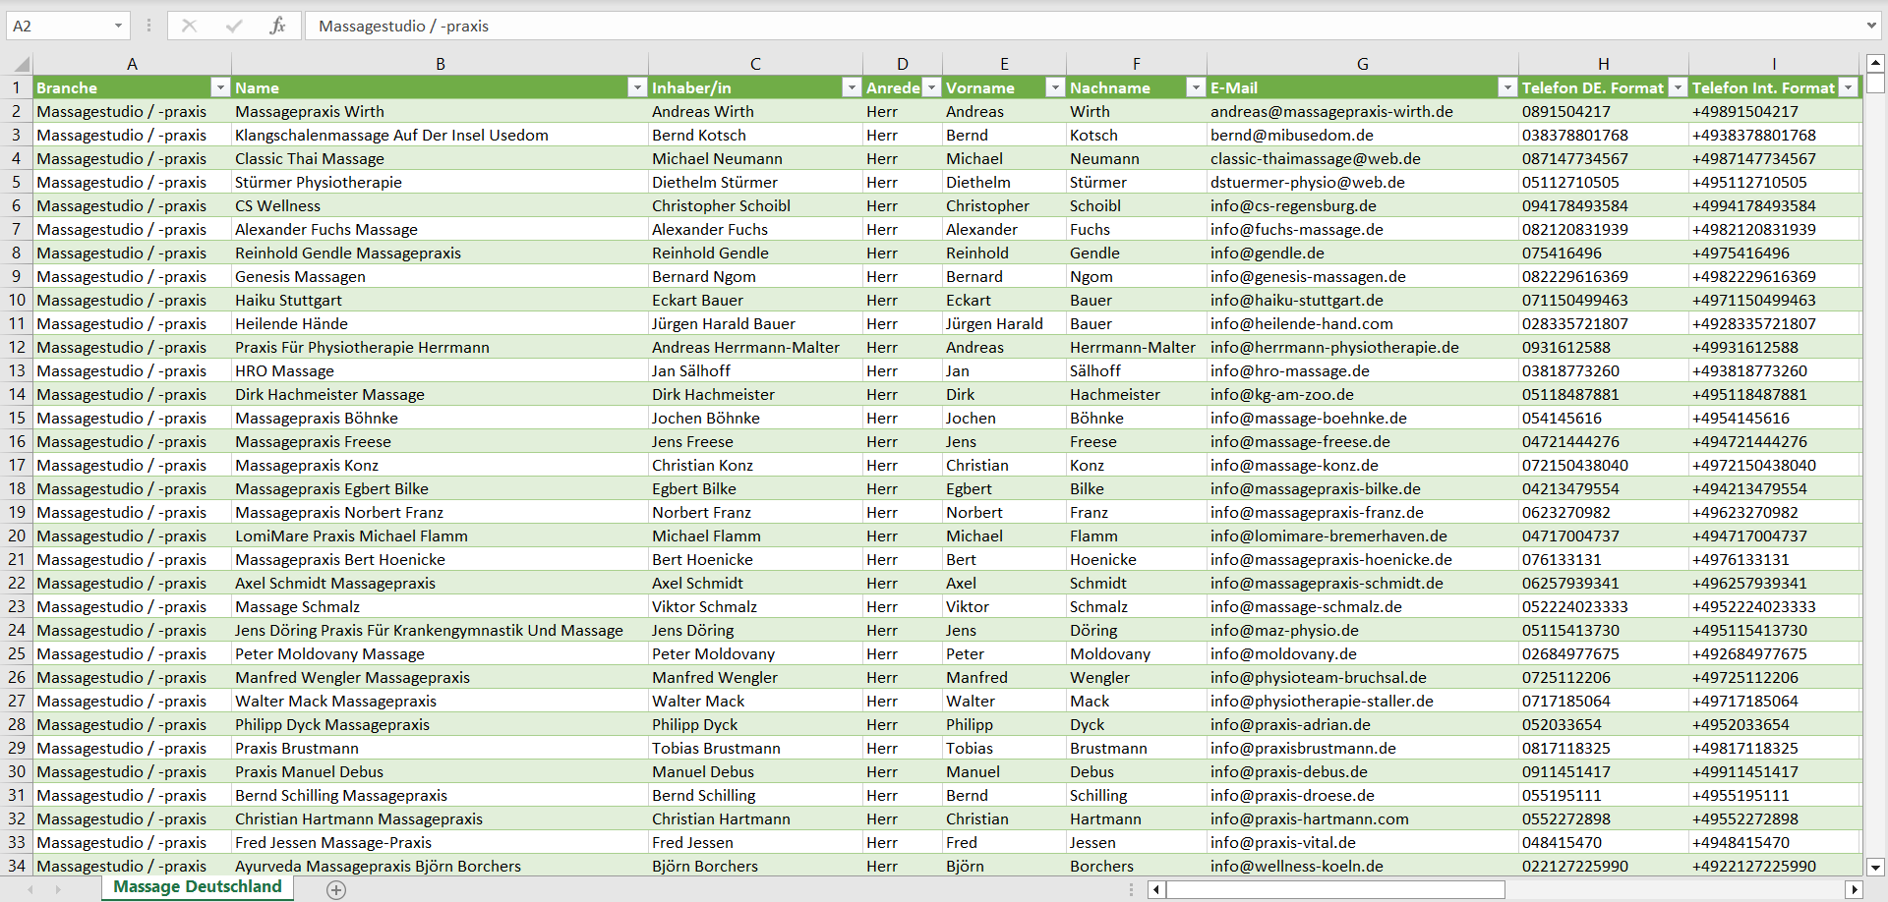Screen dimensions: 1888x902
Task: Open the Name Box dropdown arrow
Action: coord(118,26)
